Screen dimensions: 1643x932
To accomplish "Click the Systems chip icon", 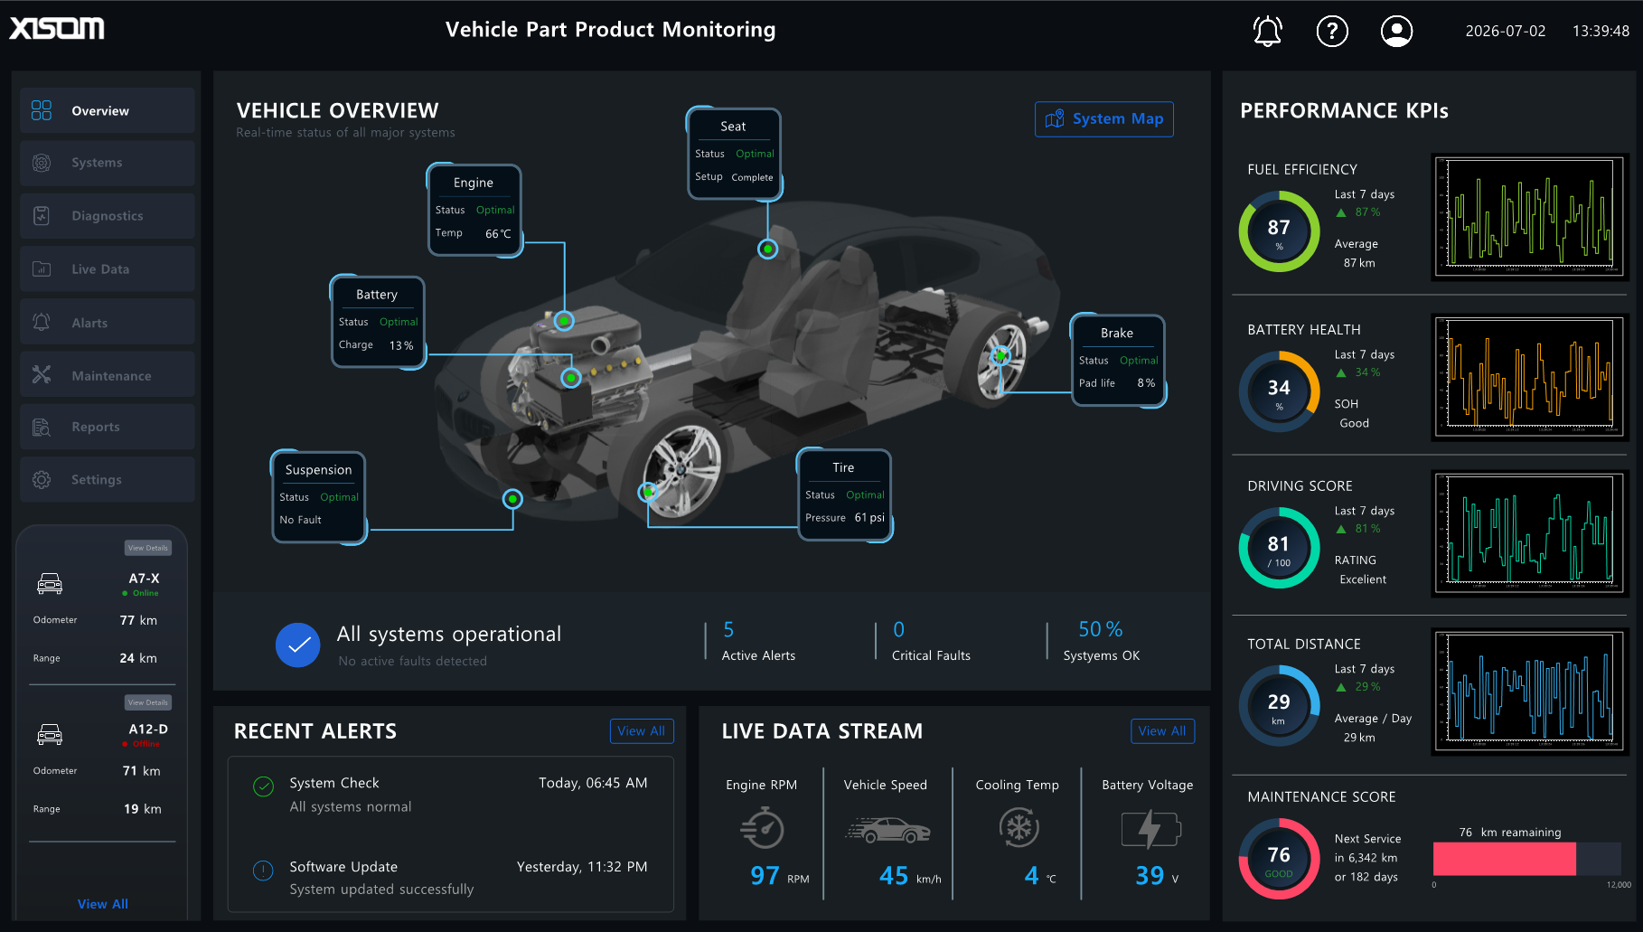I will [x=42, y=163].
